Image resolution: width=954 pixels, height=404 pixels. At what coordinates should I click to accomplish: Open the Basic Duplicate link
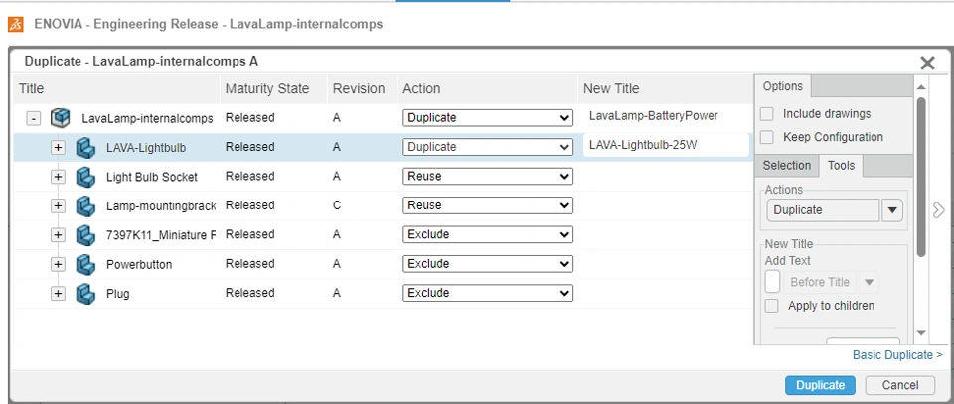[896, 355]
